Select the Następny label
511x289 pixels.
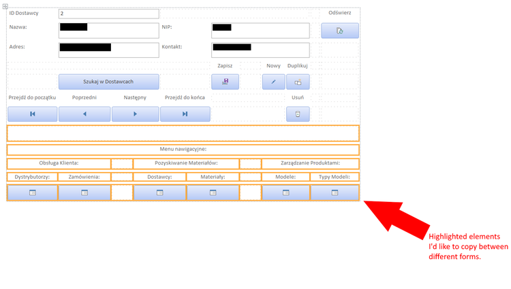[x=135, y=97]
